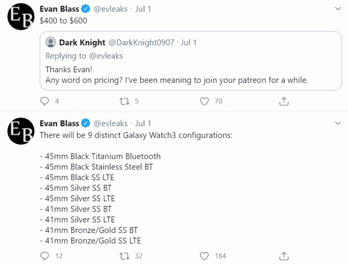The image size is (348, 265).
Task: Open the Jul 1 timestamp on Watch3 tweet
Action: (x=143, y=123)
